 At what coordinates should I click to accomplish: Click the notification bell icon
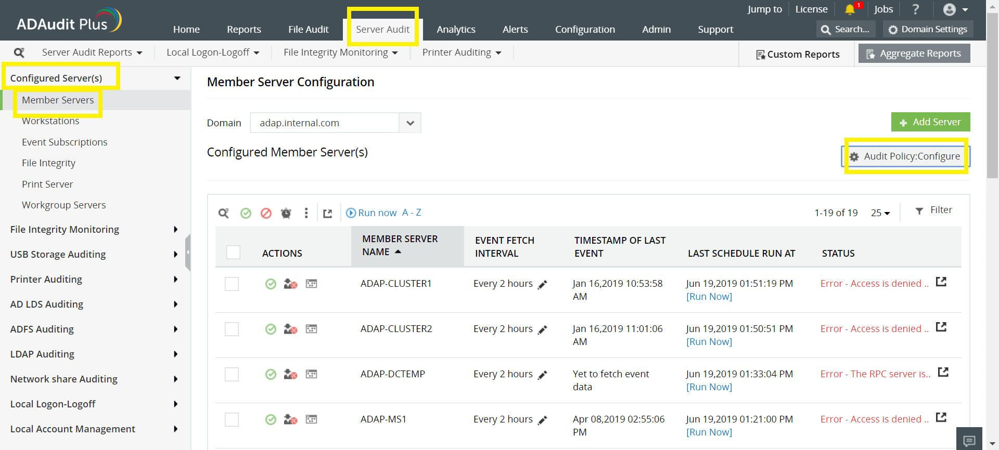850,9
